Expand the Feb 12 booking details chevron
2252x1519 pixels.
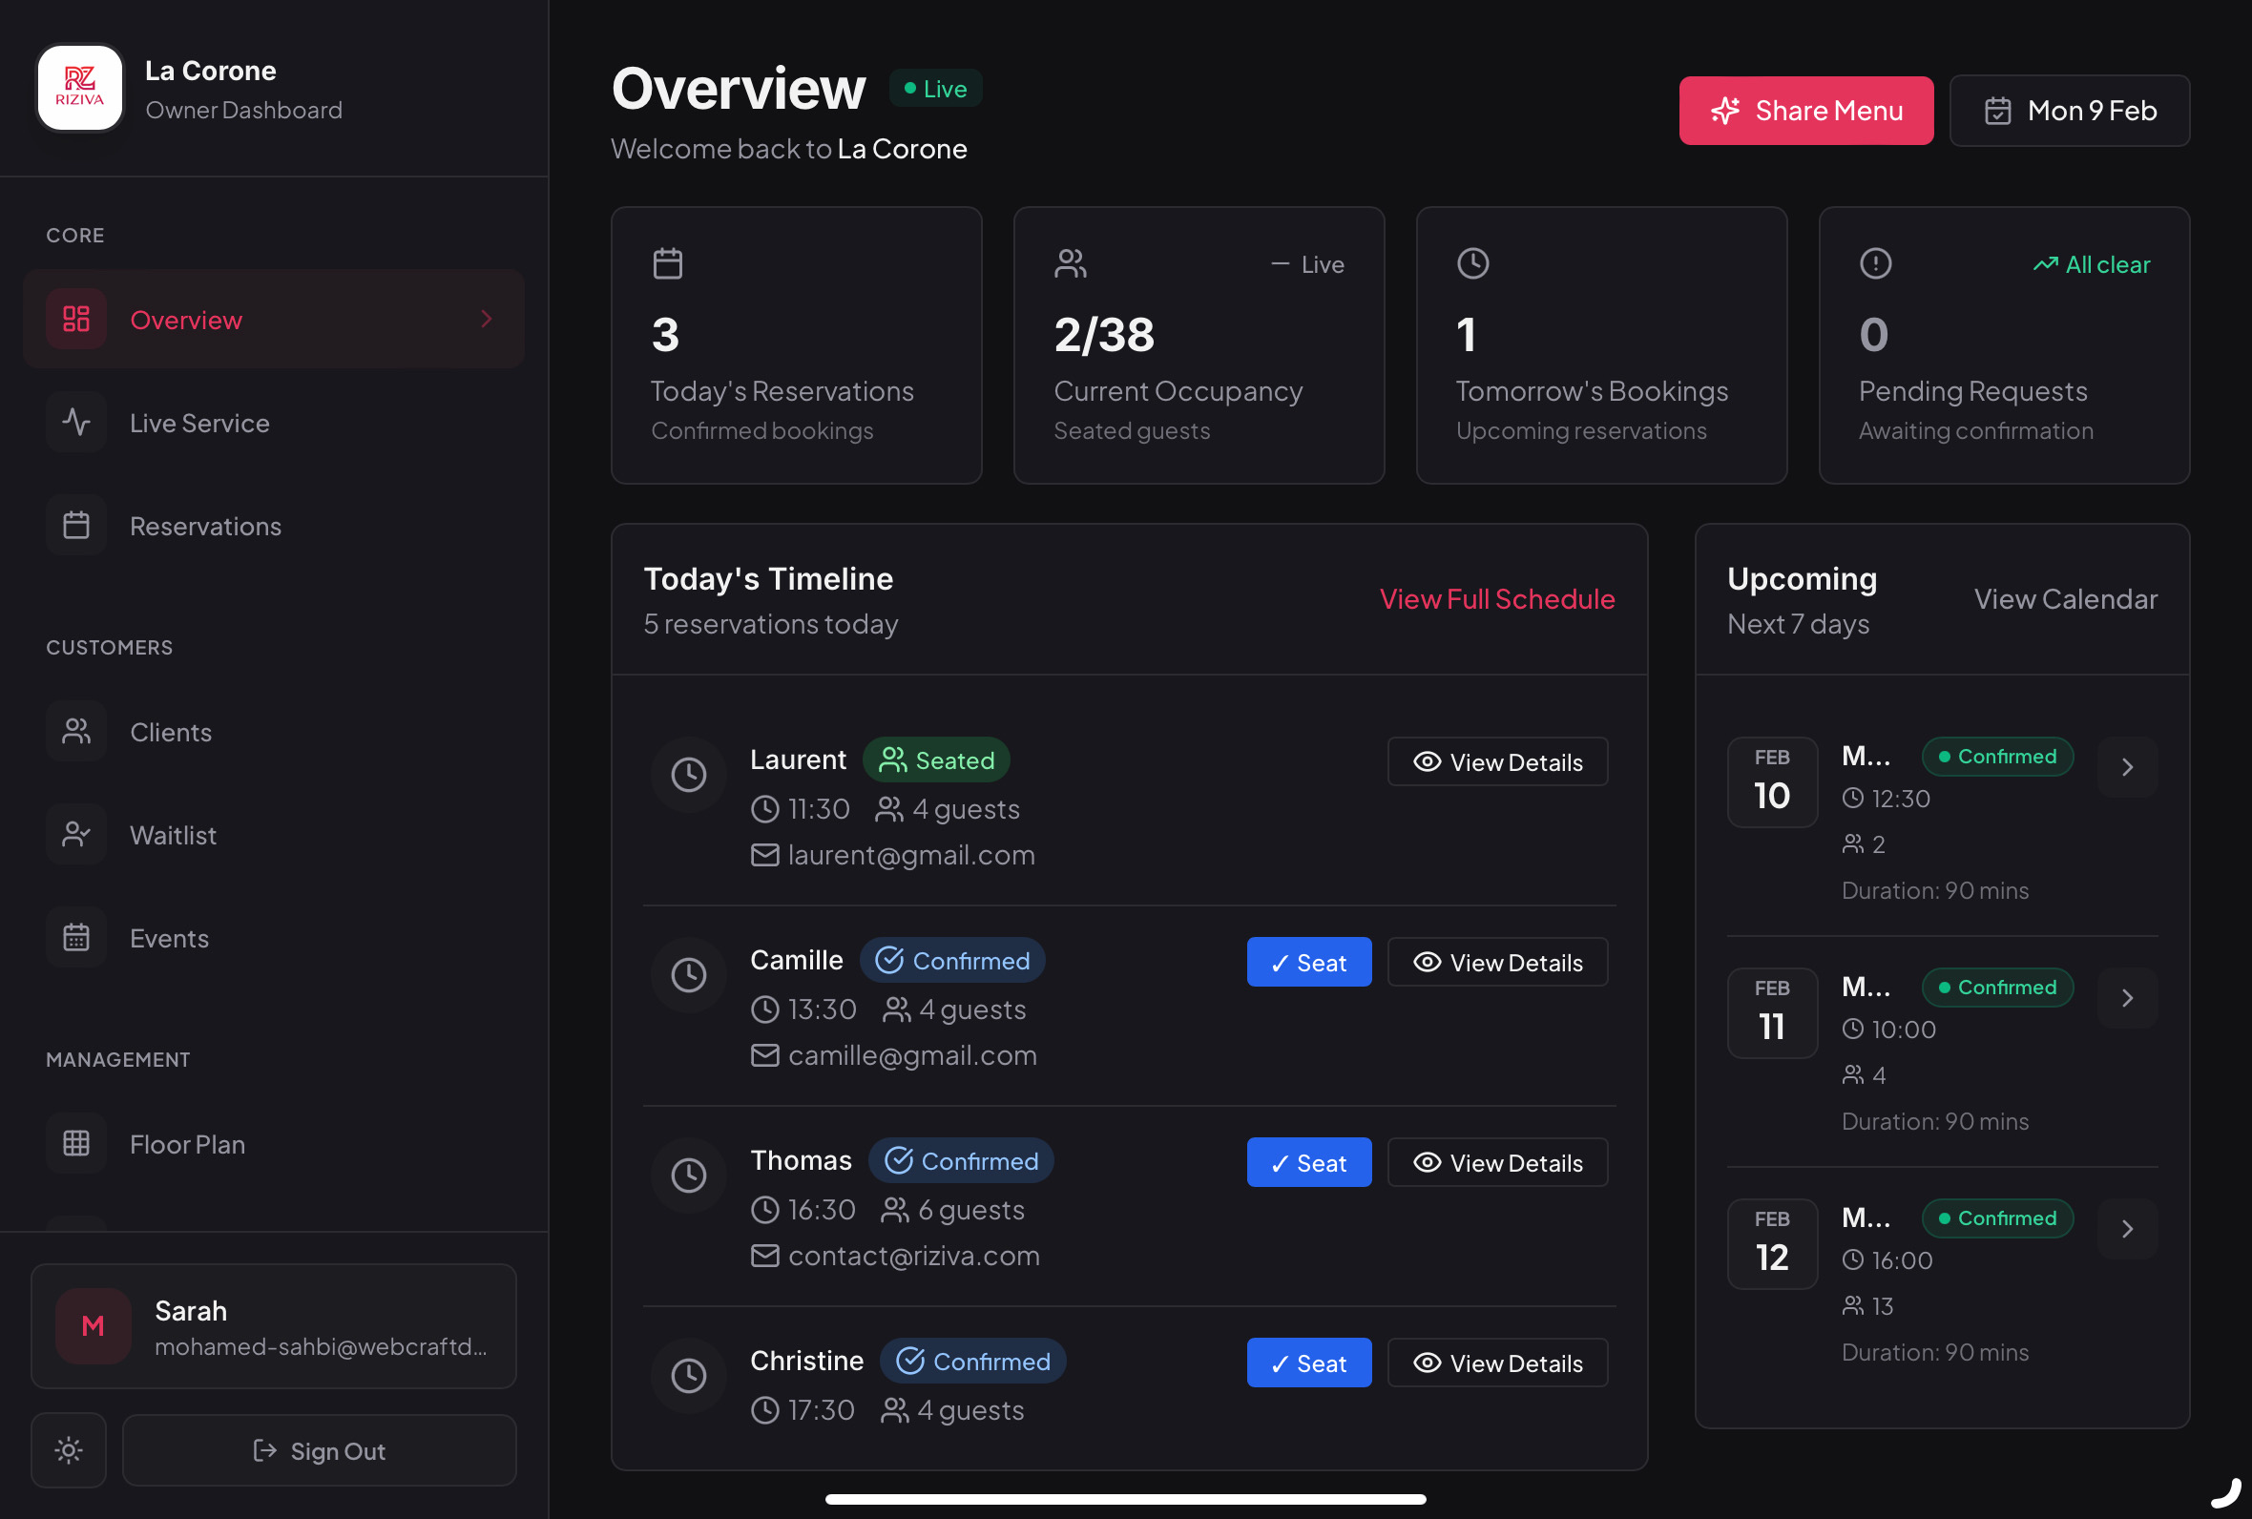(x=2127, y=1228)
